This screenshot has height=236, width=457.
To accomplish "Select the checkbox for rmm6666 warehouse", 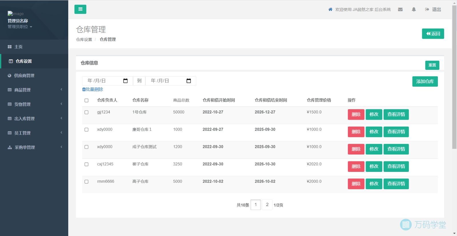I will (x=87, y=182).
